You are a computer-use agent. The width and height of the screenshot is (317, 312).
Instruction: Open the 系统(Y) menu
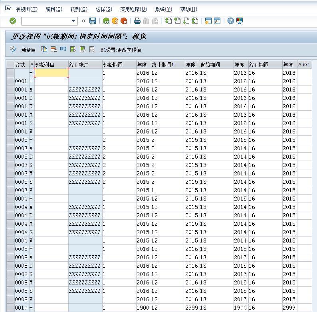(x=163, y=9)
